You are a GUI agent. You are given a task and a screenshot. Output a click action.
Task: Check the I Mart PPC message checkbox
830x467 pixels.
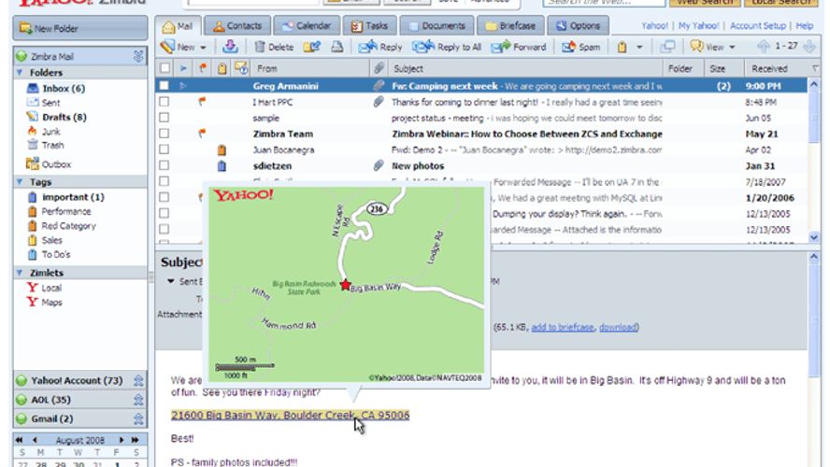coord(165,102)
